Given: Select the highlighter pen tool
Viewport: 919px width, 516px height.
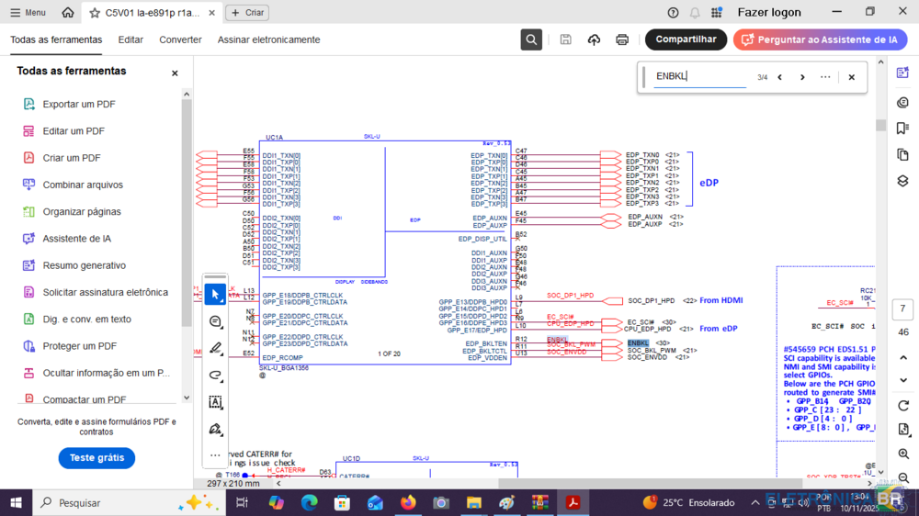Looking at the screenshot, I should (215, 348).
